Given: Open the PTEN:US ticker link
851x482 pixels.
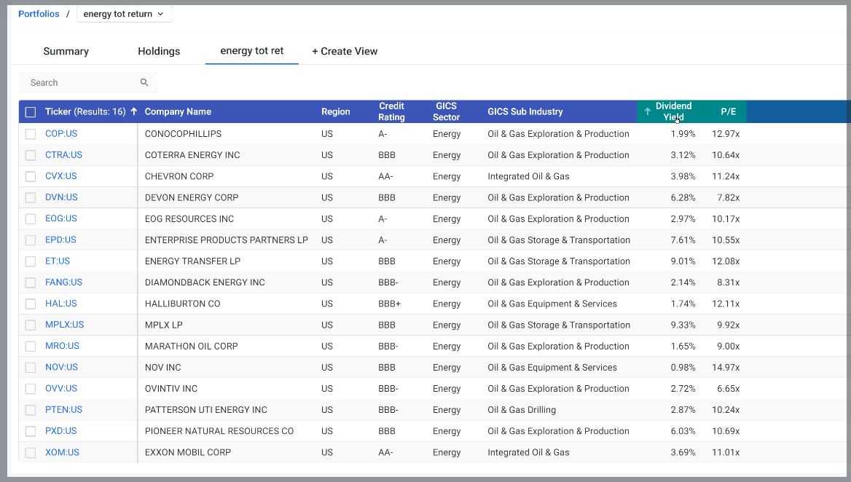Looking at the screenshot, I should pos(63,409).
